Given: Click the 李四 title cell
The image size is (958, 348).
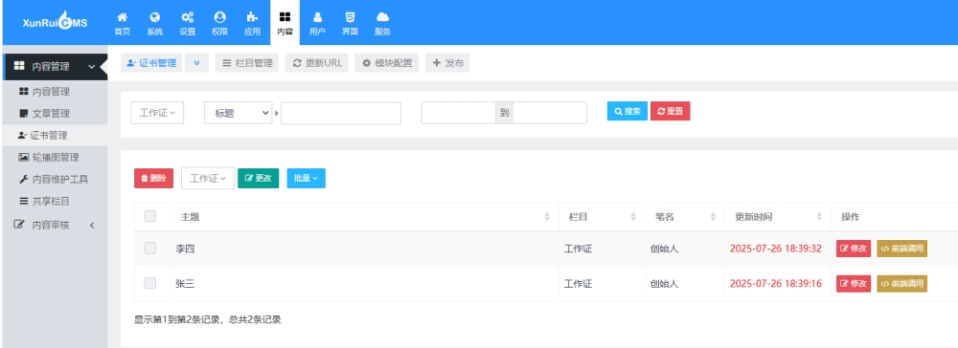Looking at the screenshot, I should pyautogui.click(x=185, y=249).
